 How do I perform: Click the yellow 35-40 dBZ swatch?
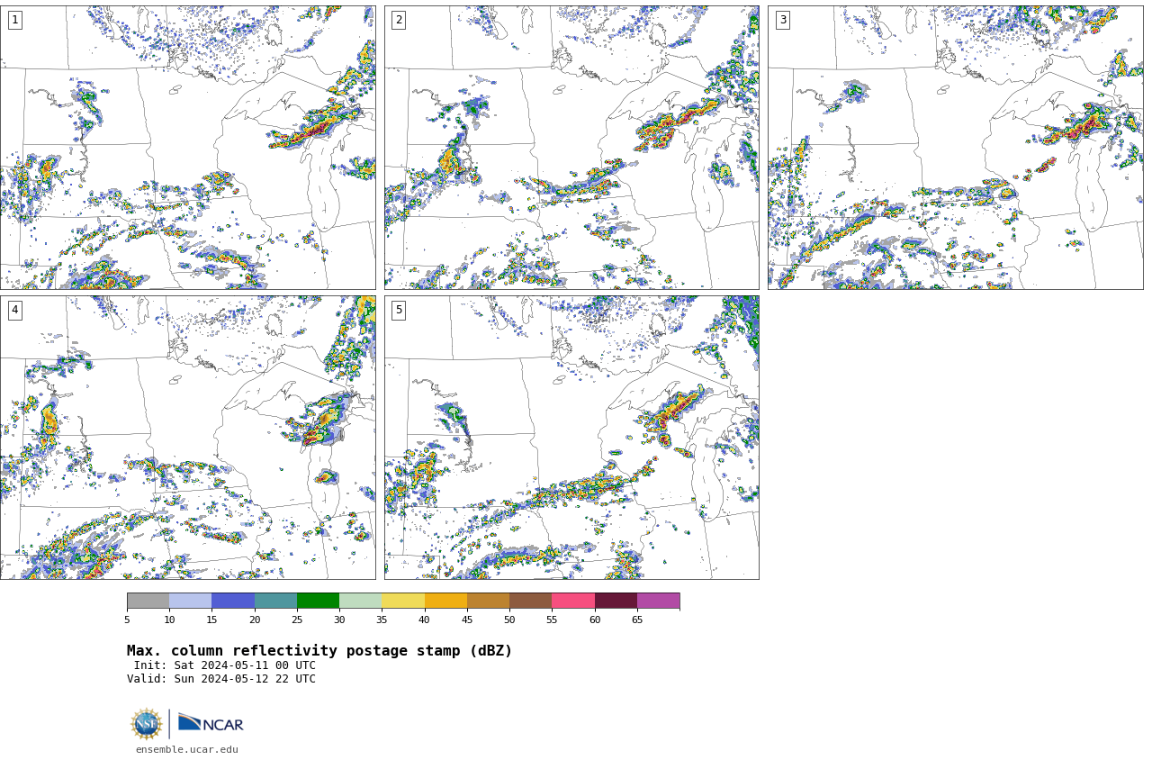coord(403,601)
